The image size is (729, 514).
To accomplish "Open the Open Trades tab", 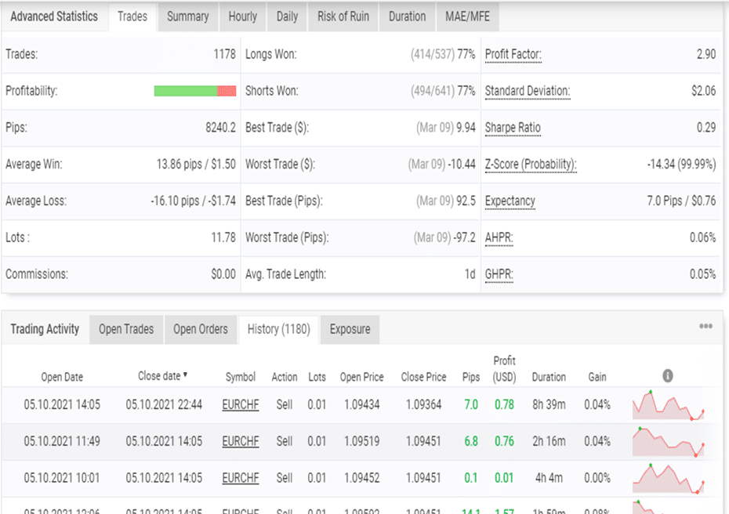I will [x=126, y=329].
